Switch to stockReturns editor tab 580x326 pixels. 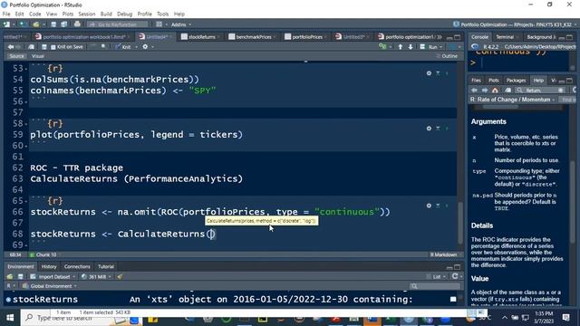coord(201,37)
